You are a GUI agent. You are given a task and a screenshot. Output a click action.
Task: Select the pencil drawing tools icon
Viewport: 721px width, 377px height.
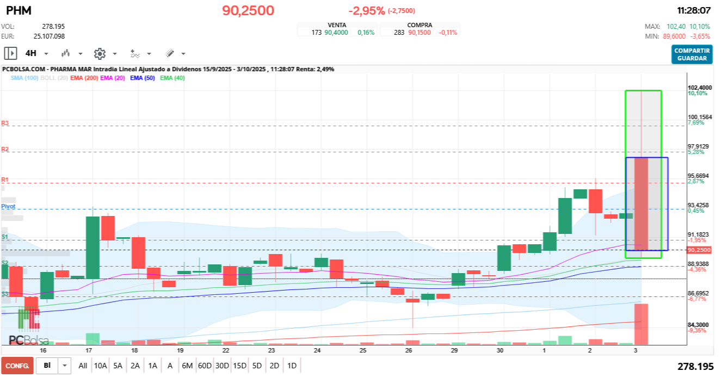pyautogui.click(x=170, y=53)
